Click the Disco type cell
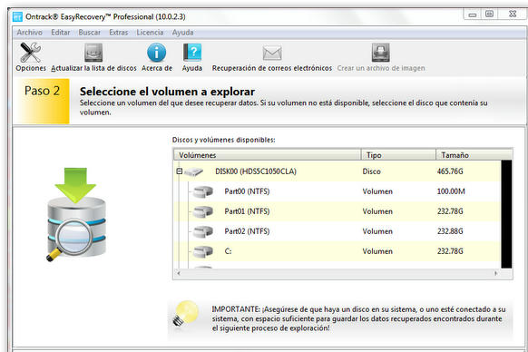This screenshot has height=352, width=528. 371,171
